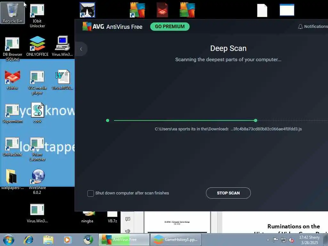Select slide thumbnail in ONLYOFFICE window
Image resolution: width=328 pixels, height=246 pixels.
pyautogui.click(x=177, y=222)
